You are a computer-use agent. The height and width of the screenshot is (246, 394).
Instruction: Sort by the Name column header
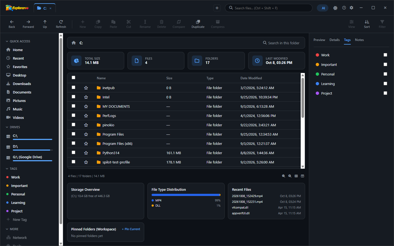[x=101, y=78]
